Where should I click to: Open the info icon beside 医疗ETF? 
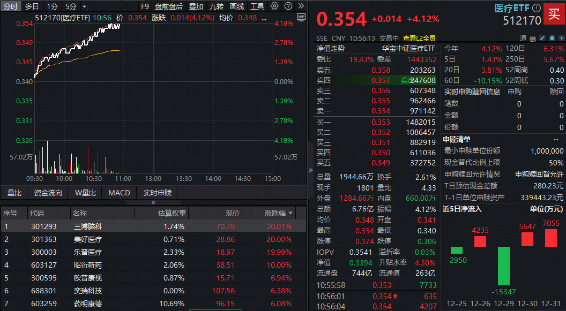click(538, 7)
